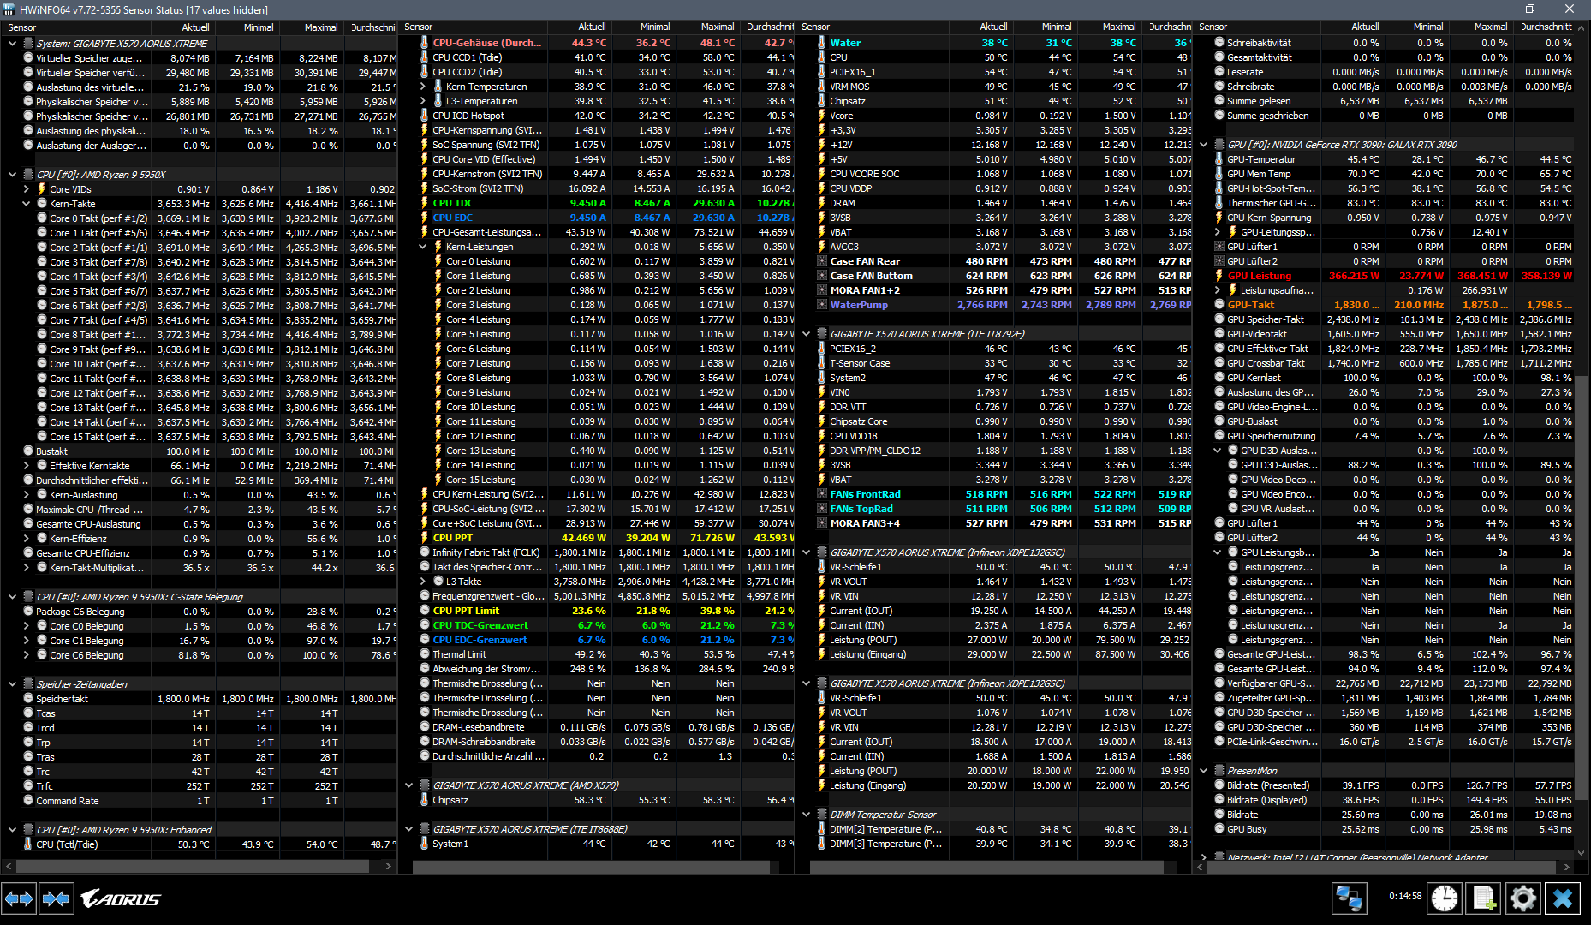Click the thermometer icon beside CPU (Tctl/Tdie)

pos(28,844)
